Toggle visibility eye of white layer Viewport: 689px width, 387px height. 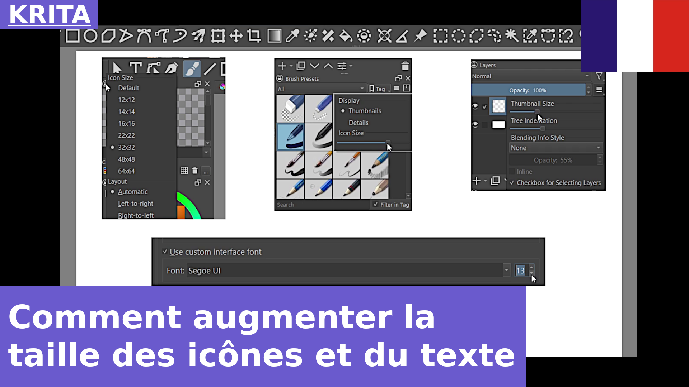coord(475,125)
